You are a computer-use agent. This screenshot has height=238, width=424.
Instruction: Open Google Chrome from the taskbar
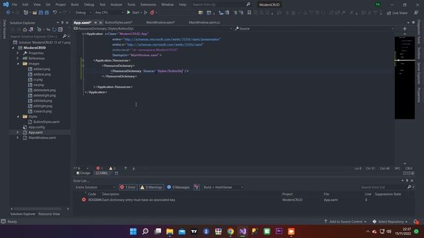point(231,231)
